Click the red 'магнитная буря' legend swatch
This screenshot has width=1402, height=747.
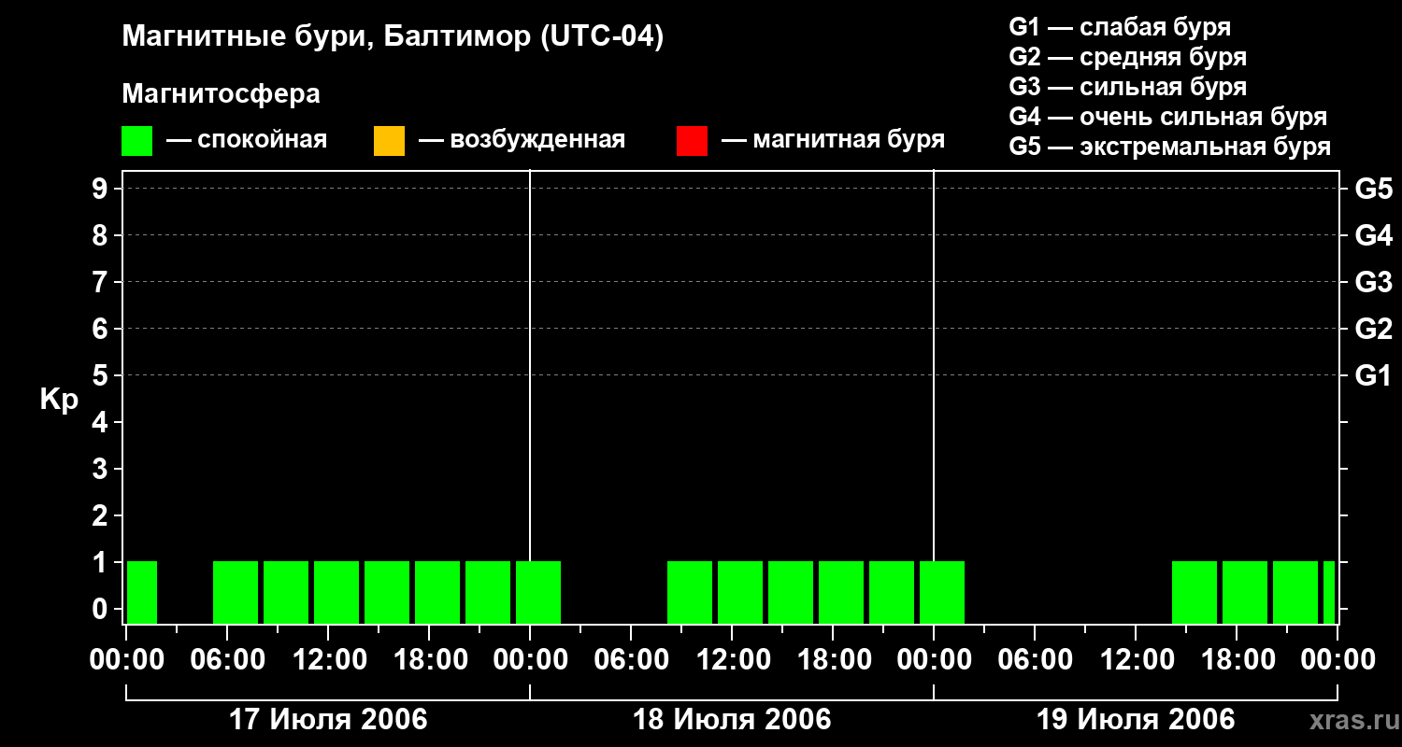point(692,141)
